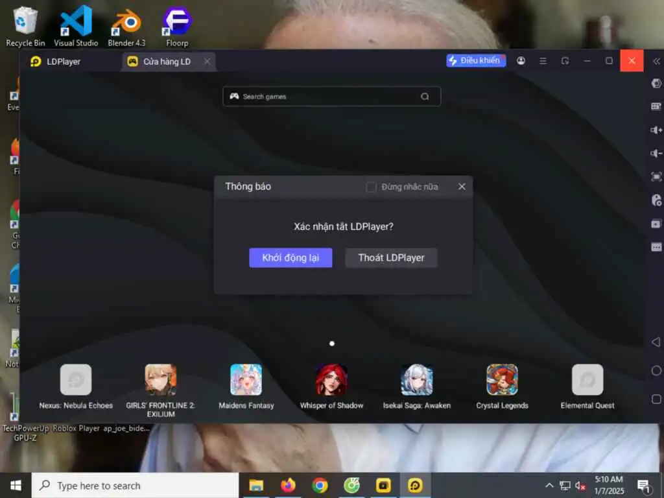Viewport: 664px width, 498px height.
Task: Open the user account icon
Action: 521,61
